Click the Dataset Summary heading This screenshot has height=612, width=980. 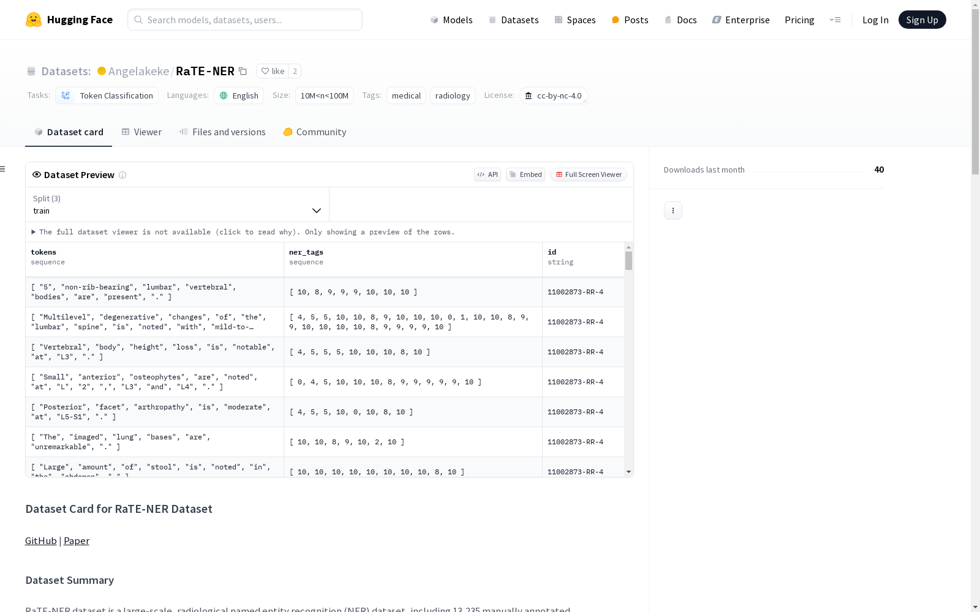tap(70, 580)
